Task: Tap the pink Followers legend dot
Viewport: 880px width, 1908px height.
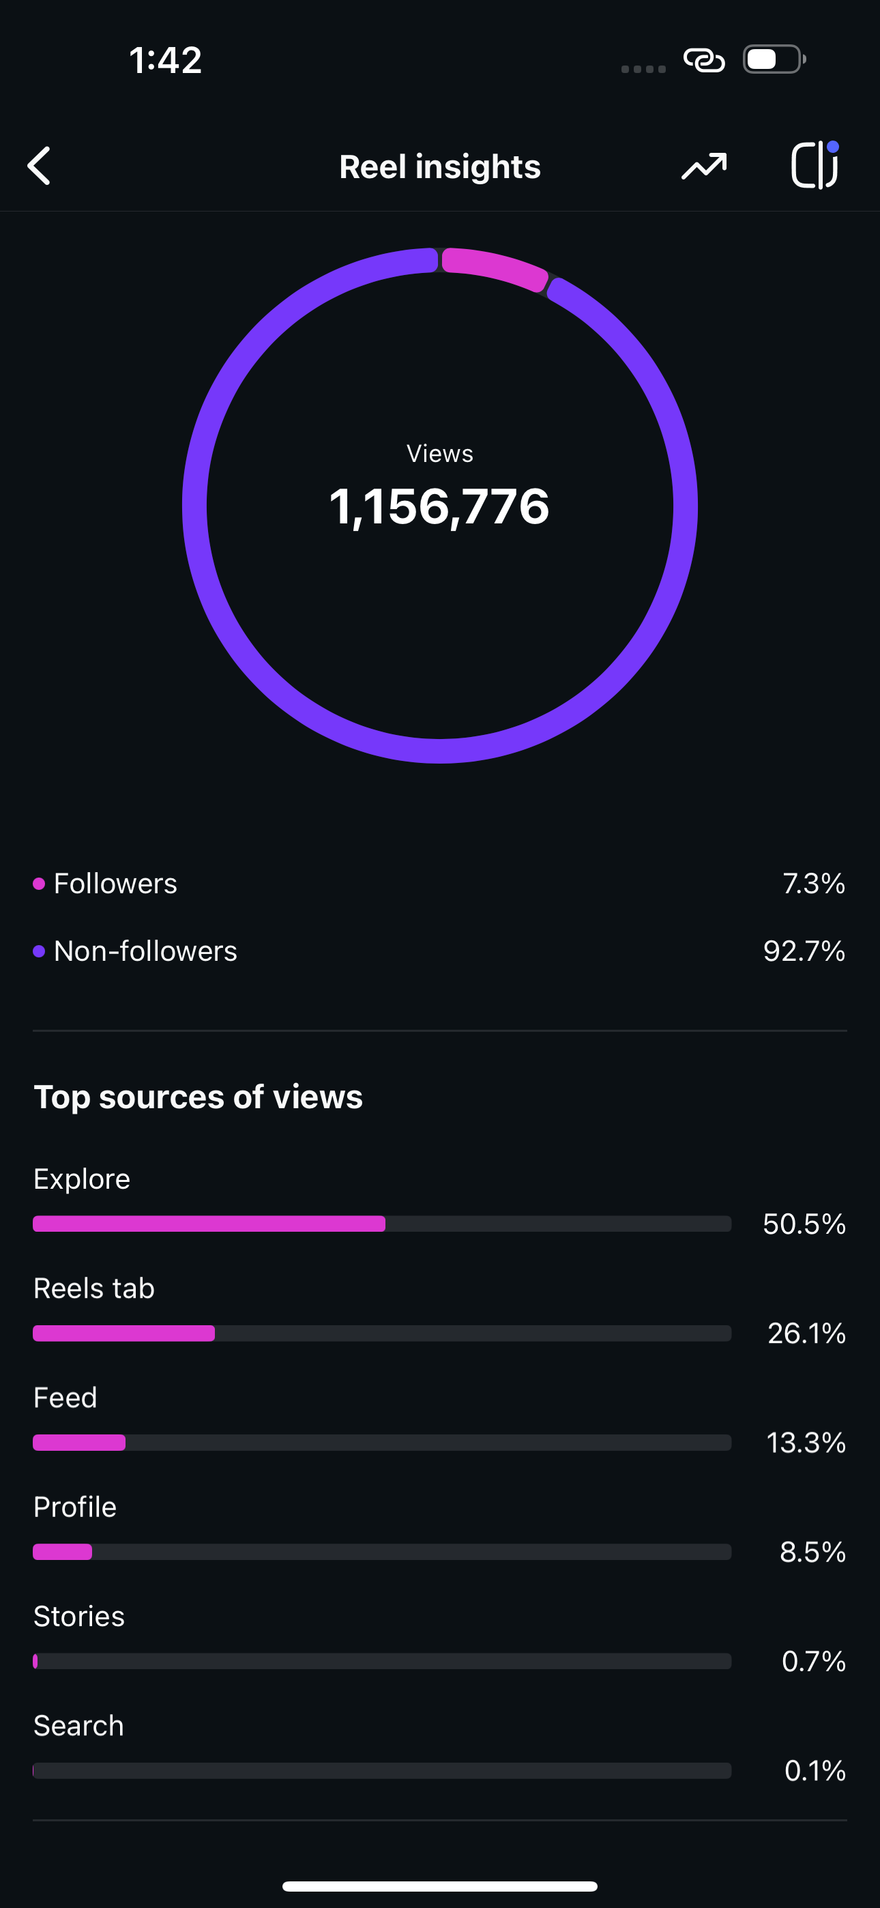Action: click(40, 884)
